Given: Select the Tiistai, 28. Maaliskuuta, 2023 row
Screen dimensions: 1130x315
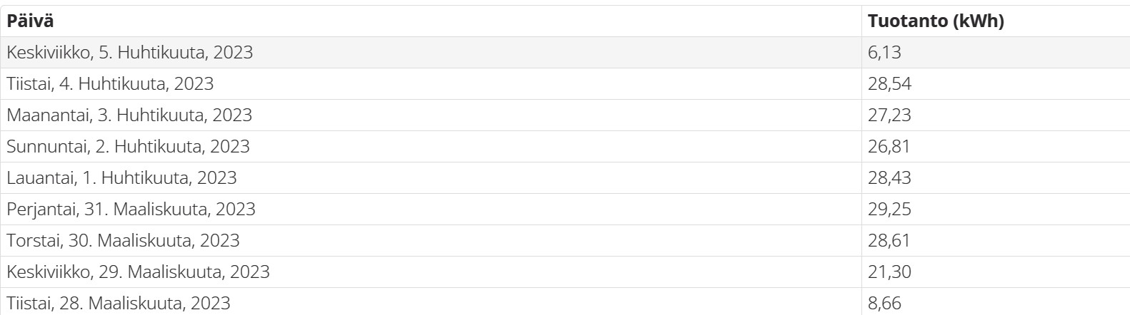Looking at the screenshot, I should [x=565, y=301].
